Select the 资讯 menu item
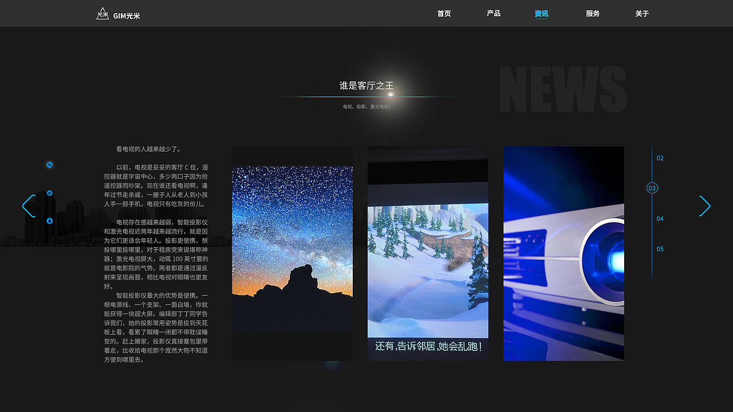733x412 pixels. click(541, 14)
